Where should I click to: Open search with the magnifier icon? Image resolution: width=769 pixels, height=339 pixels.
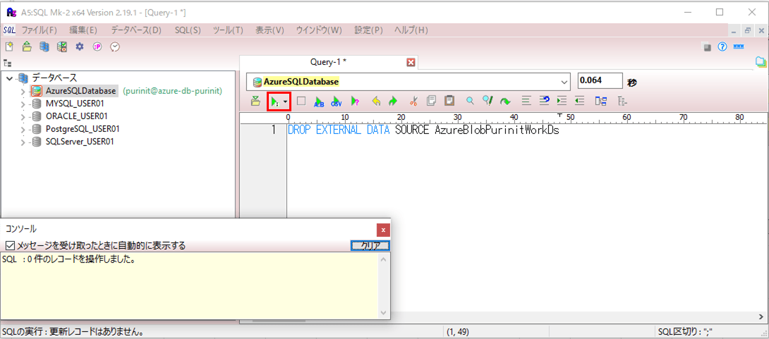pos(470,101)
